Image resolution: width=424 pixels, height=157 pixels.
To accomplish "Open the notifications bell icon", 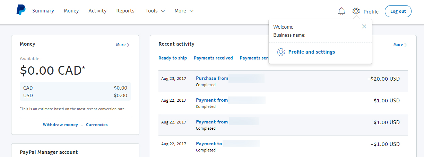I will coord(341,11).
